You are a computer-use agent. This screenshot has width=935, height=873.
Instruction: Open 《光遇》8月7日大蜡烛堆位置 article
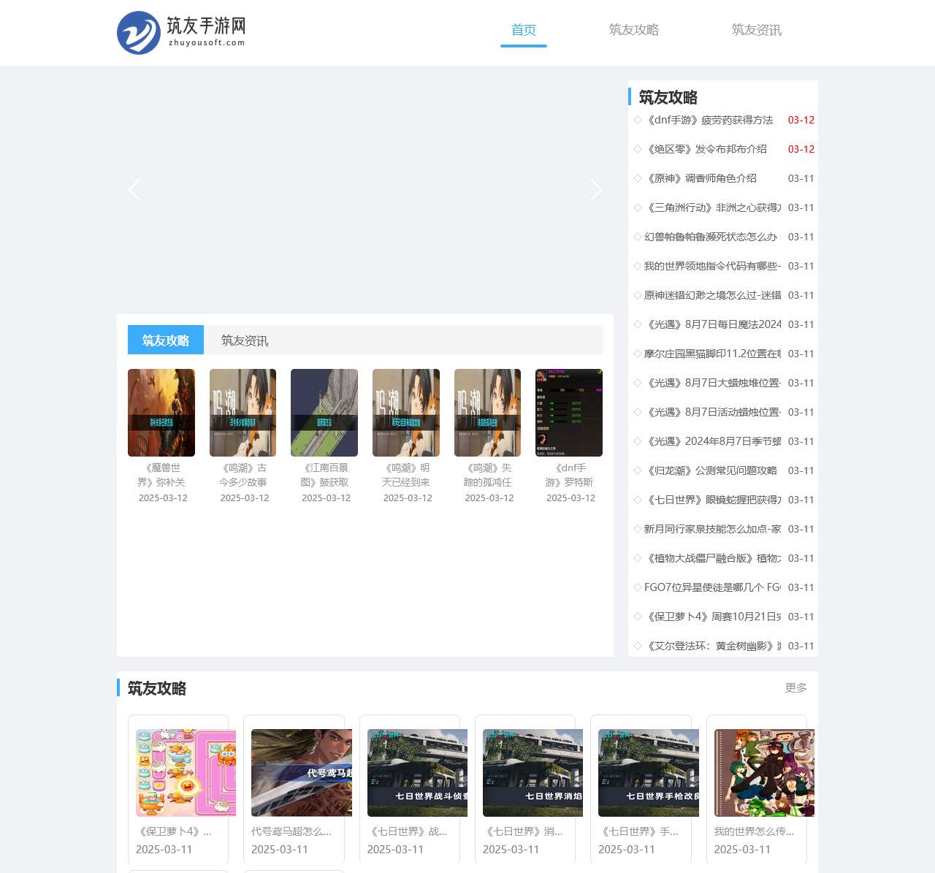pos(712,383)
